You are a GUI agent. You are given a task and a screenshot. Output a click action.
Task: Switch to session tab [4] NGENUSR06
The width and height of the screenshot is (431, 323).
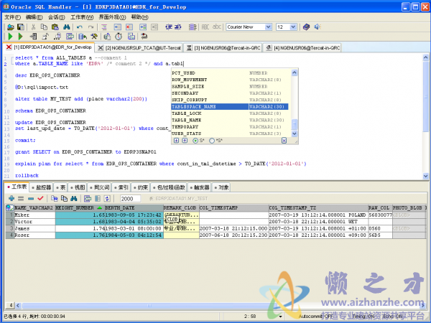pos(303,48)
